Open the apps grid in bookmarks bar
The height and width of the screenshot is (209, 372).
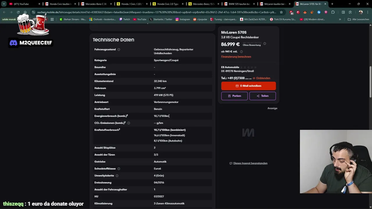pyautogui.click(x=52, y=19)
